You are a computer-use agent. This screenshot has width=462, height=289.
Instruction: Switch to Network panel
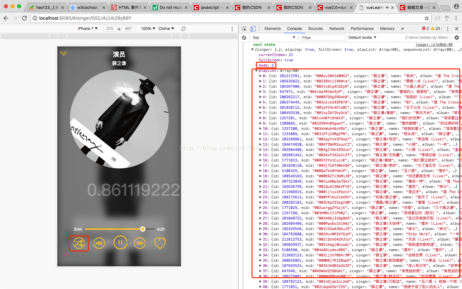coord(337,29)
